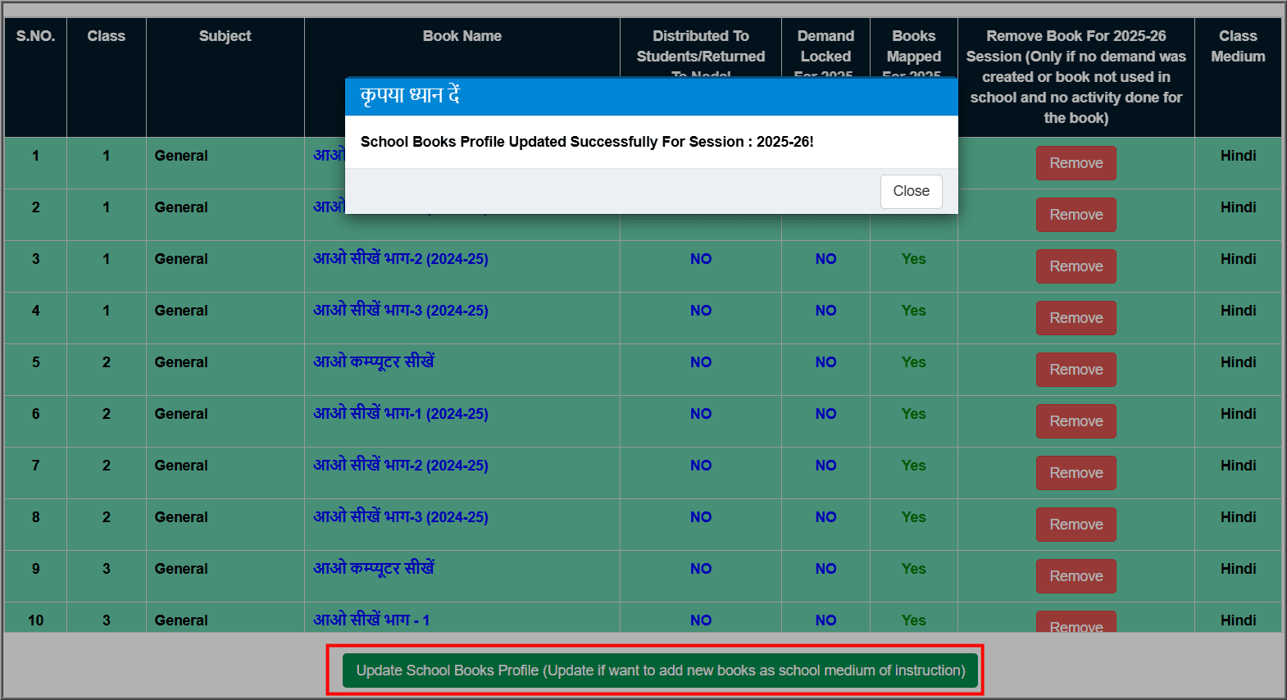Click Remove for row 5 computer book
Viewport: 1287px width, 700px height.
tap(1076, 370)
